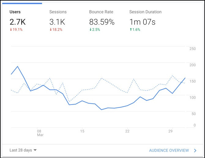
Task: Select the Users metric tab
Action: tap(22, 19)
